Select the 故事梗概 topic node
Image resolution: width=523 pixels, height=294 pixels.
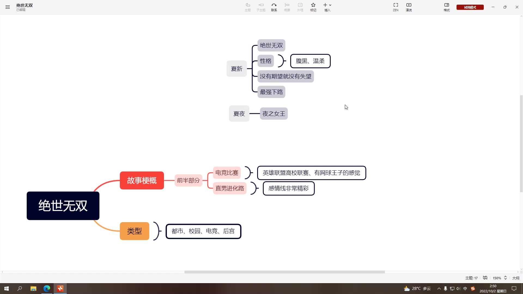[142, 180]
